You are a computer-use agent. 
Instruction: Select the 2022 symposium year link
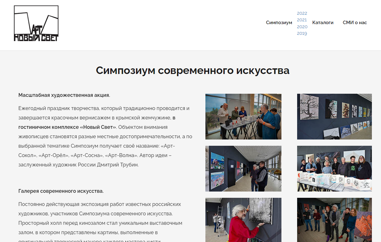pos(302,13)
